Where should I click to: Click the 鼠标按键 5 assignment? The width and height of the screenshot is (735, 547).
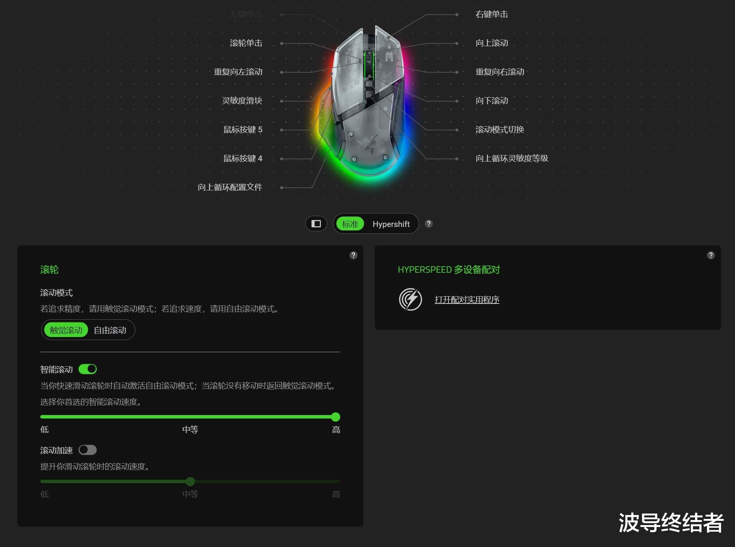pyautogui.click(x=243, y=130)
